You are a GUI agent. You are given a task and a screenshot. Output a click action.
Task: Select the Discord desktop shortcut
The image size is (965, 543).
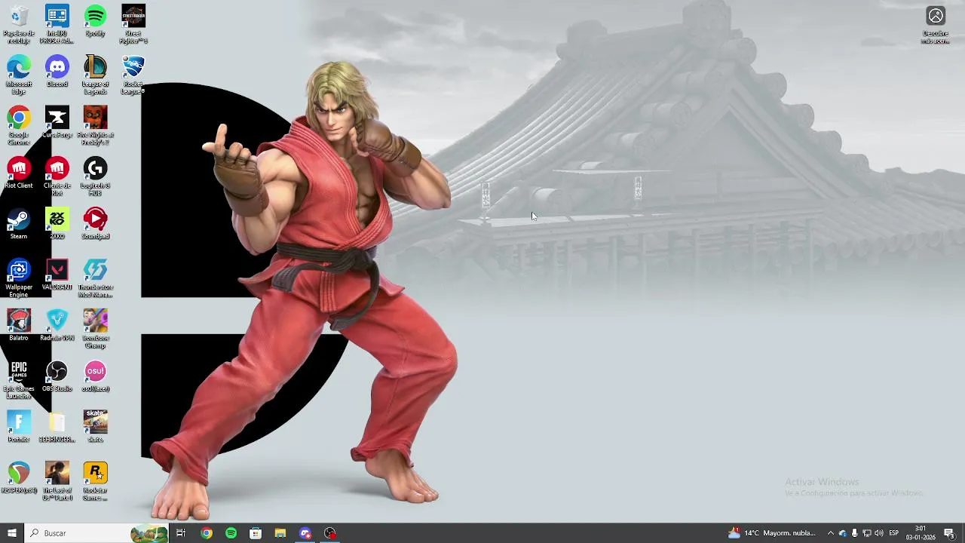click(x=57, y=72)
